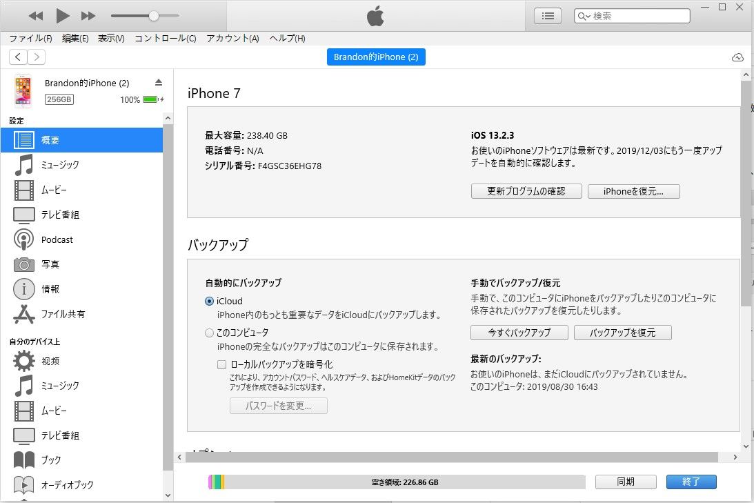This screenshot has height=503, width=754.
Task: Click the バックアップを復元 button
Action: (x=623, y=333)
